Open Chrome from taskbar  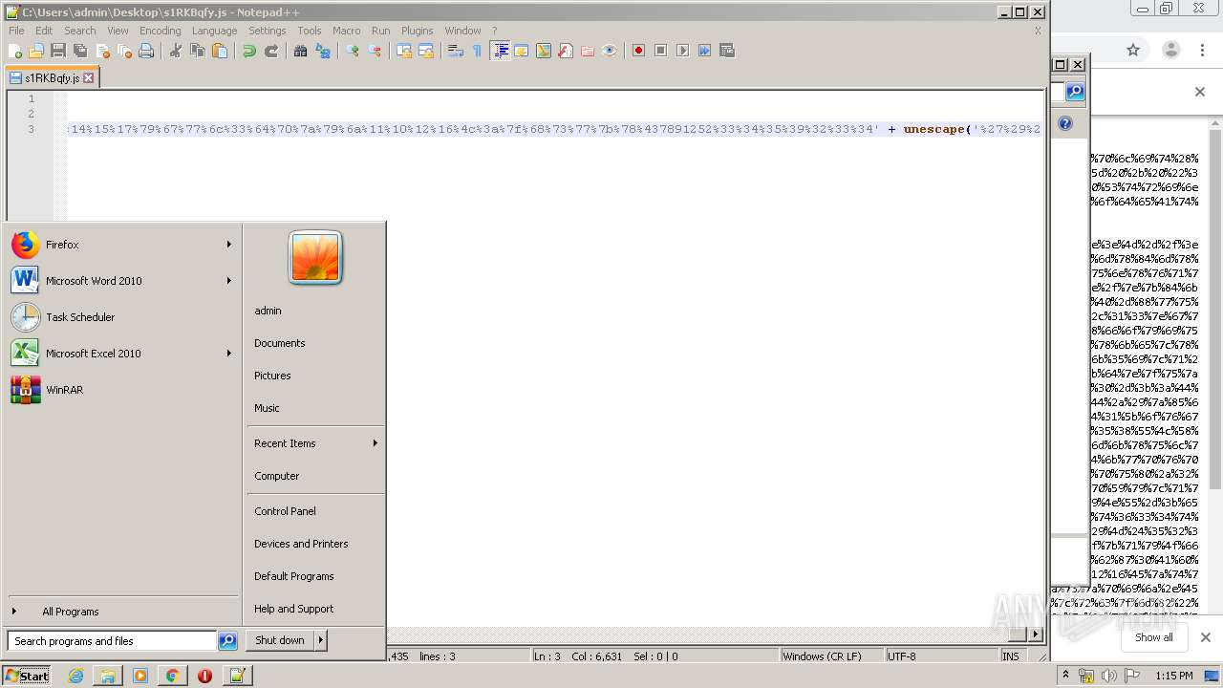[172, 676]
